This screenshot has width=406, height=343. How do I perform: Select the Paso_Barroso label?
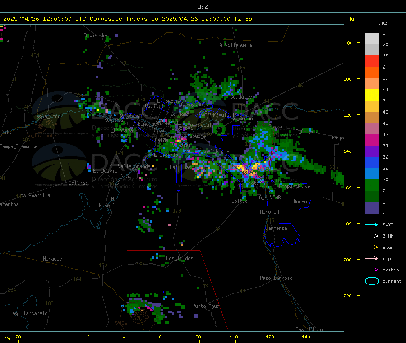click(x=276, y=278)
